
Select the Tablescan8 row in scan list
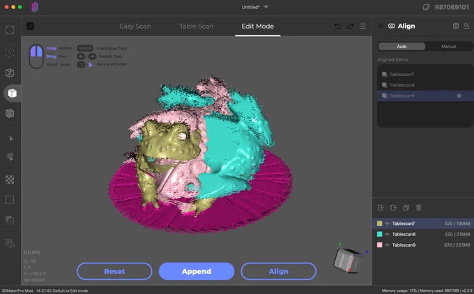[423, 234]
